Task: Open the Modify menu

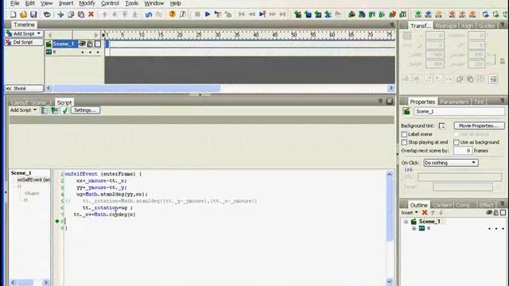Action: [87, 3]
